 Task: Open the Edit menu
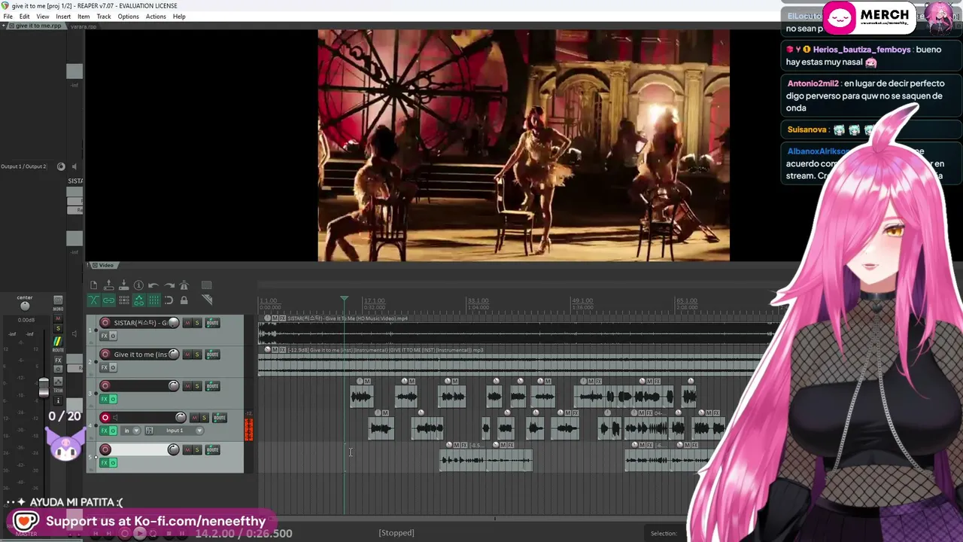[25, 17]
